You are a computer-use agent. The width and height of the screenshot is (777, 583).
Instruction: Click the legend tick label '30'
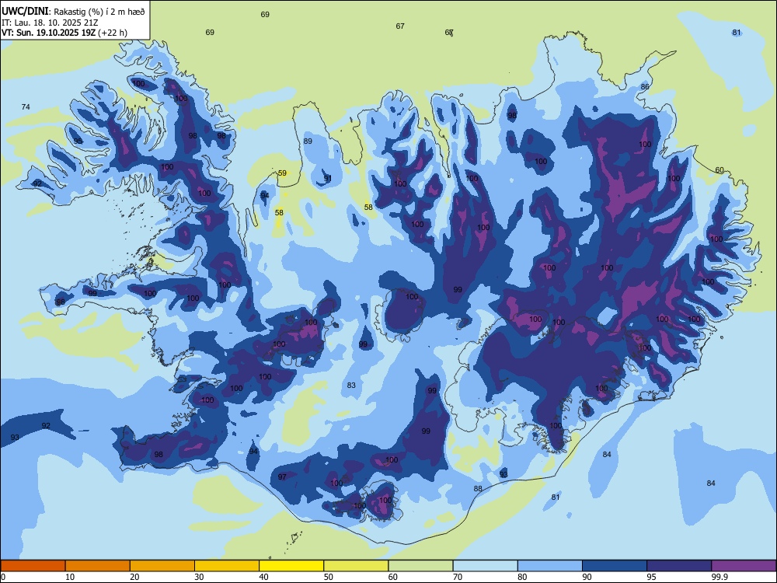(199, 577)
